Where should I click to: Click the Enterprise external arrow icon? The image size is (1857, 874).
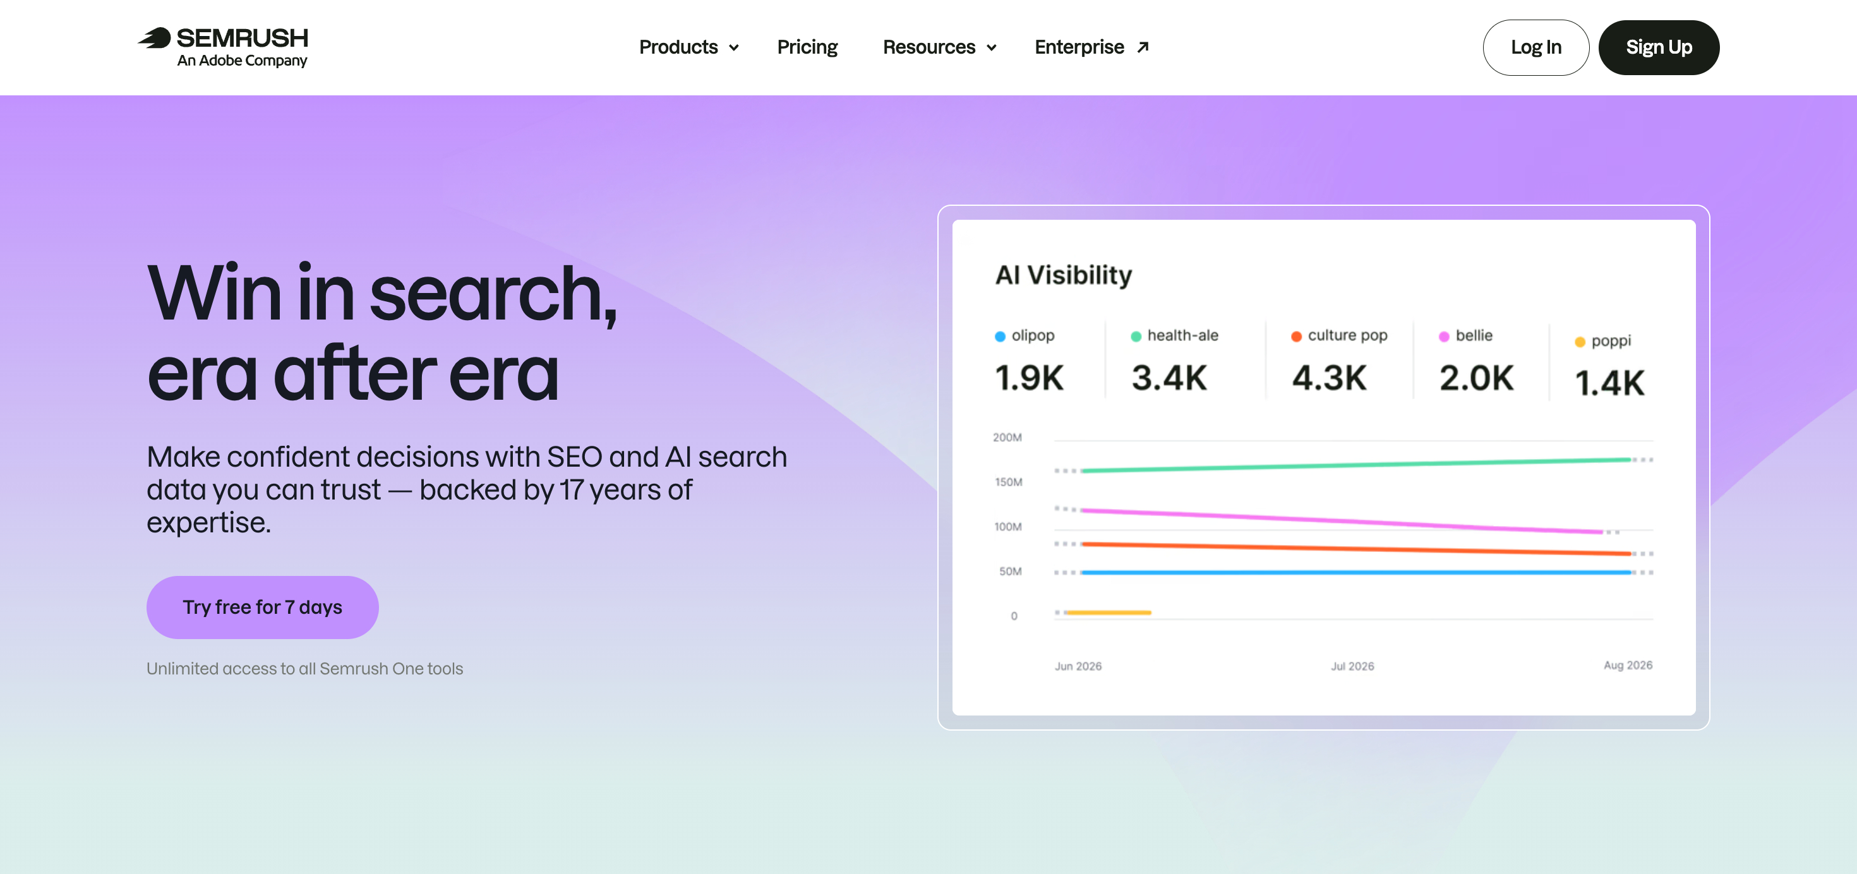click(x=1143, y=47)
